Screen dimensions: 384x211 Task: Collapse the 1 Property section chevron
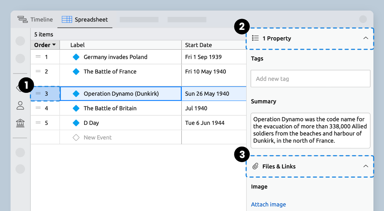coord(366,38)
